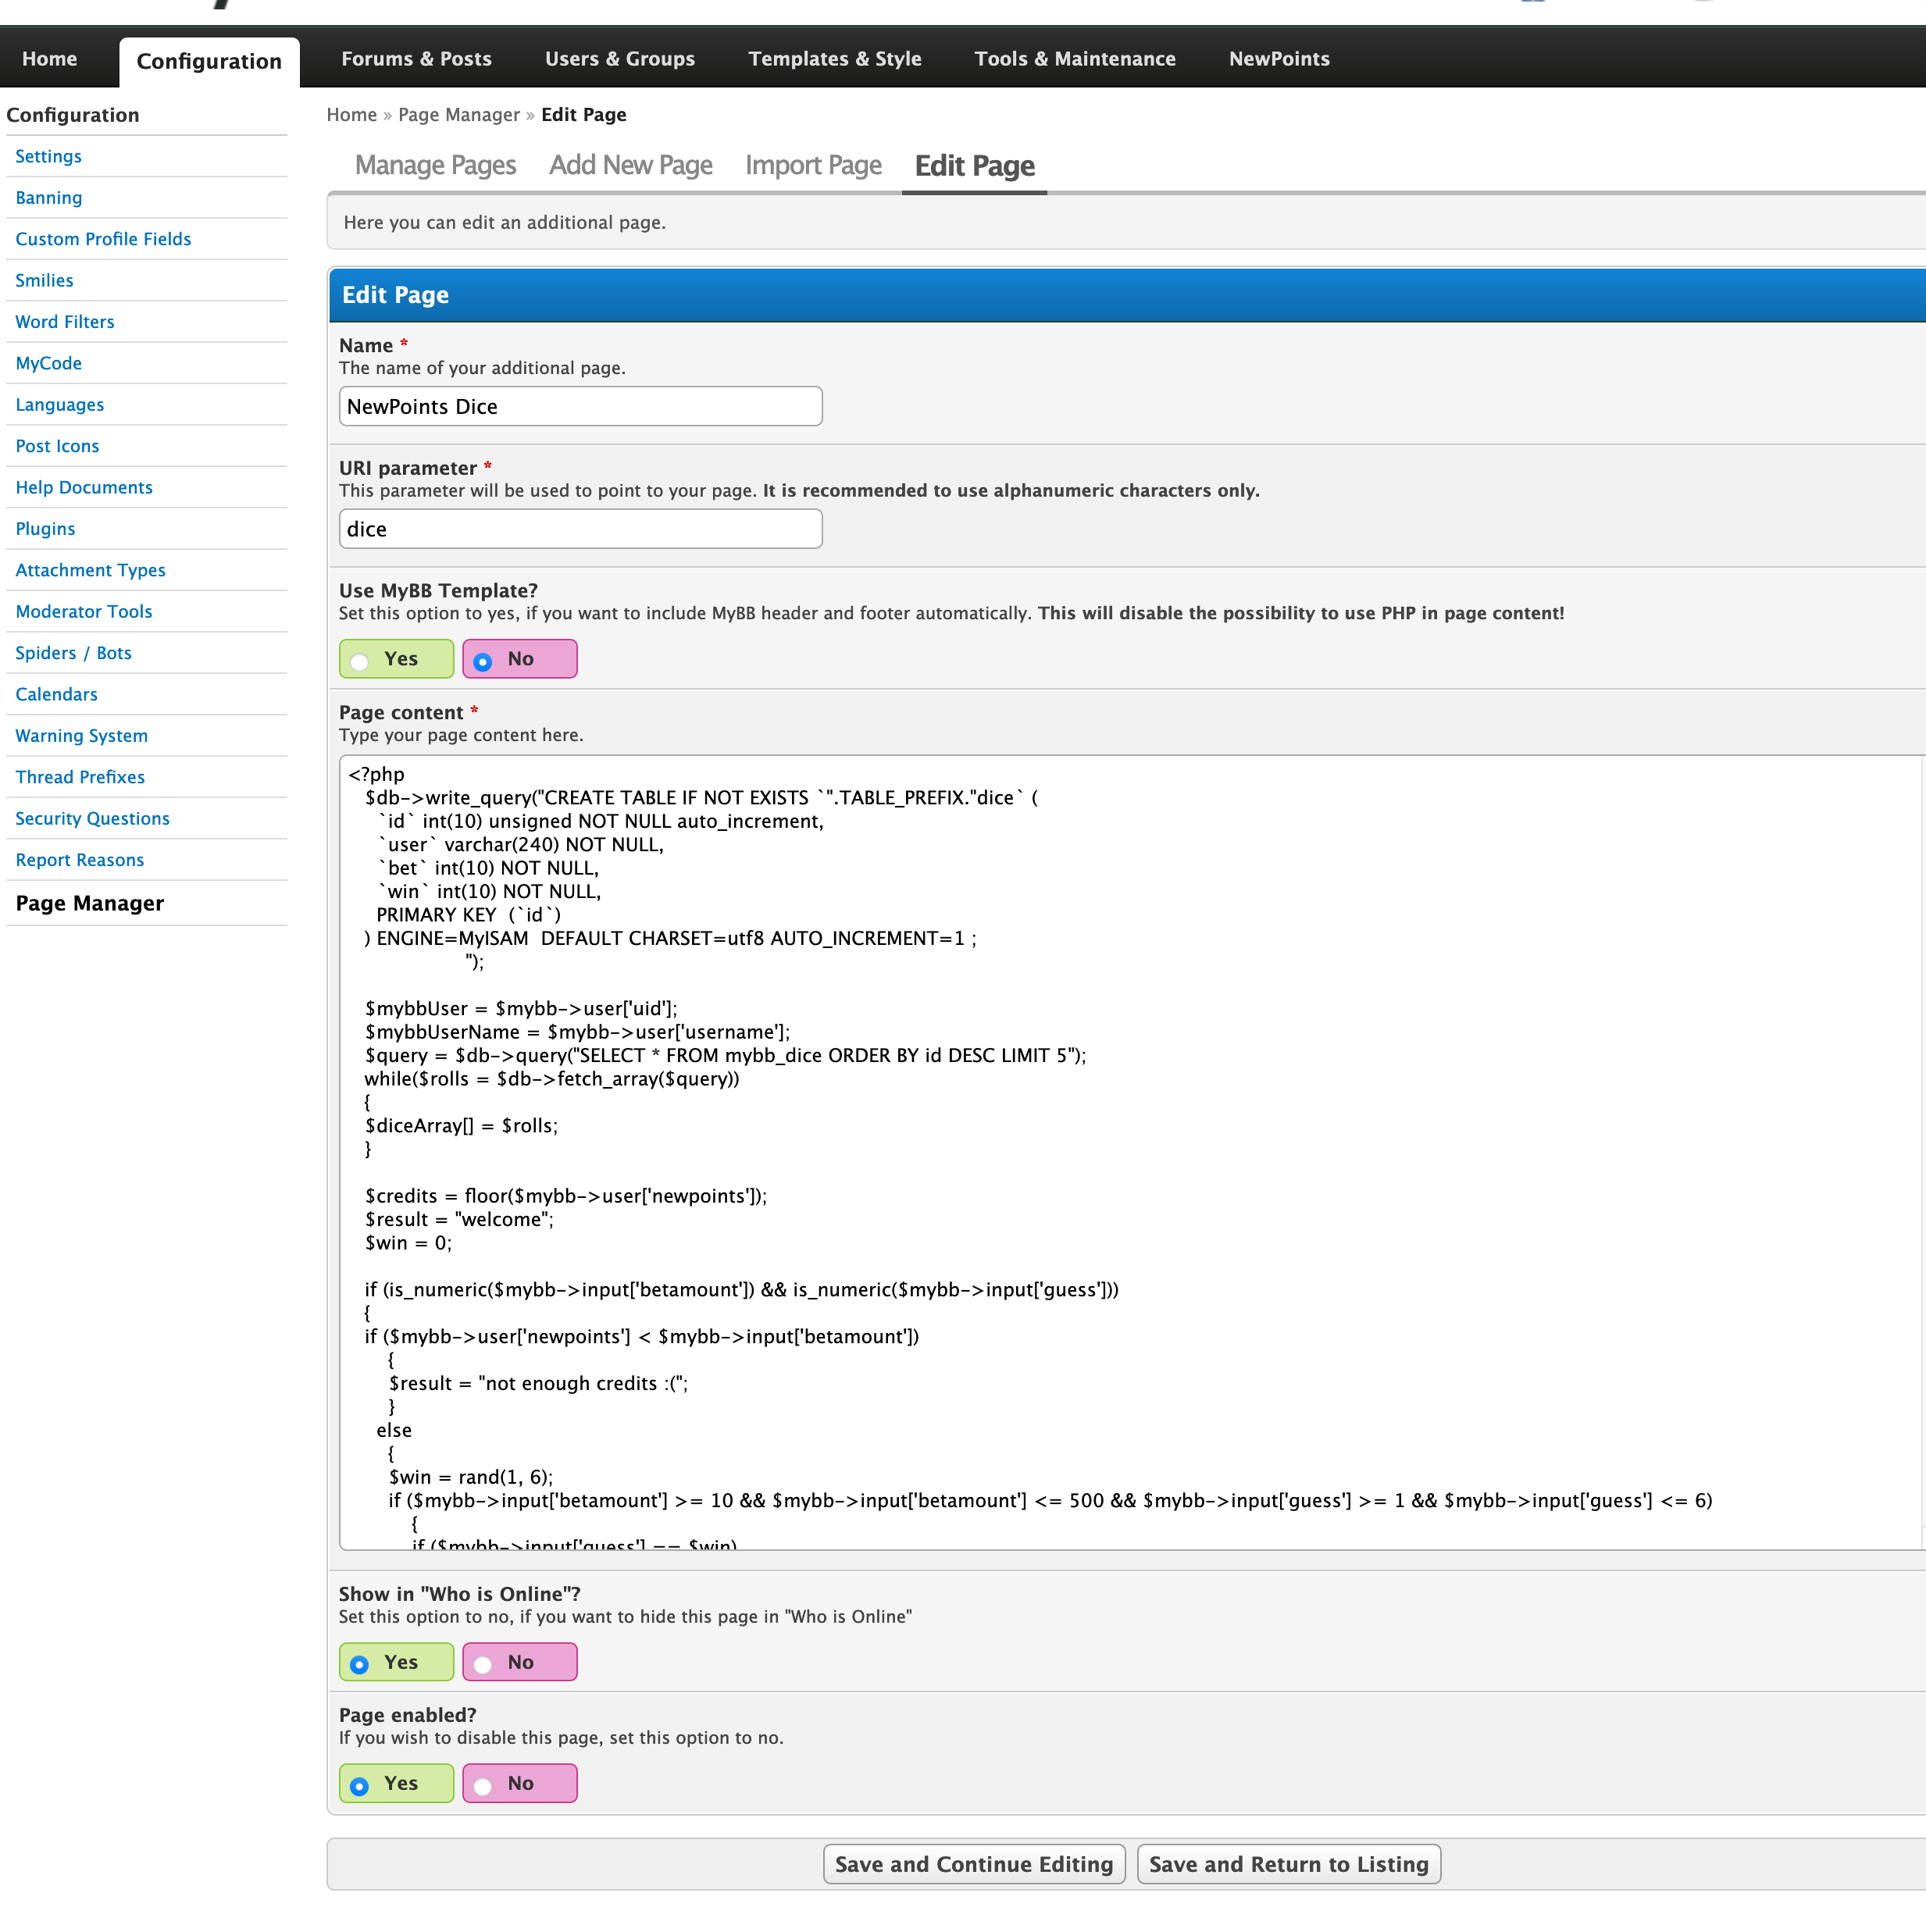Screen dimensions: 1926x1932
Task: Select No for Show in Who is Online
Action: 519,1662
